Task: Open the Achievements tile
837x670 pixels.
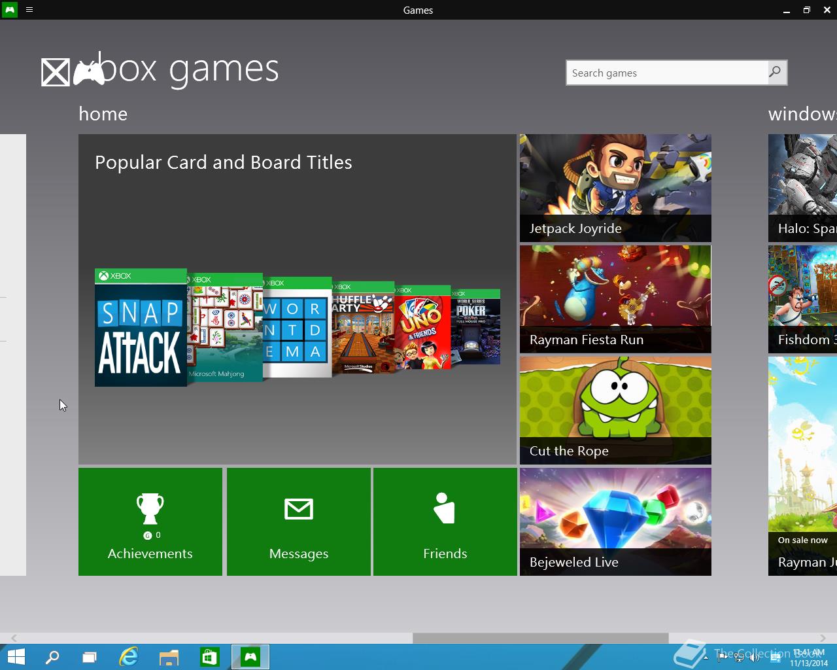Action: pyautogui.click(x=150, y=521)
